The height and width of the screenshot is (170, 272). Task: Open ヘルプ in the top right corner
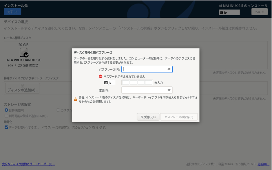260,12
